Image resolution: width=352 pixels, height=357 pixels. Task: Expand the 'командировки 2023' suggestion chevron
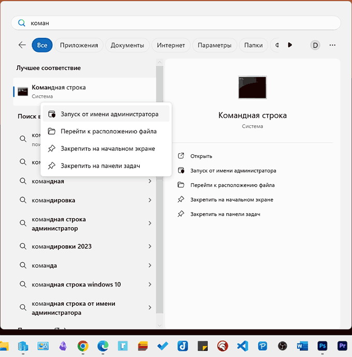150,246
